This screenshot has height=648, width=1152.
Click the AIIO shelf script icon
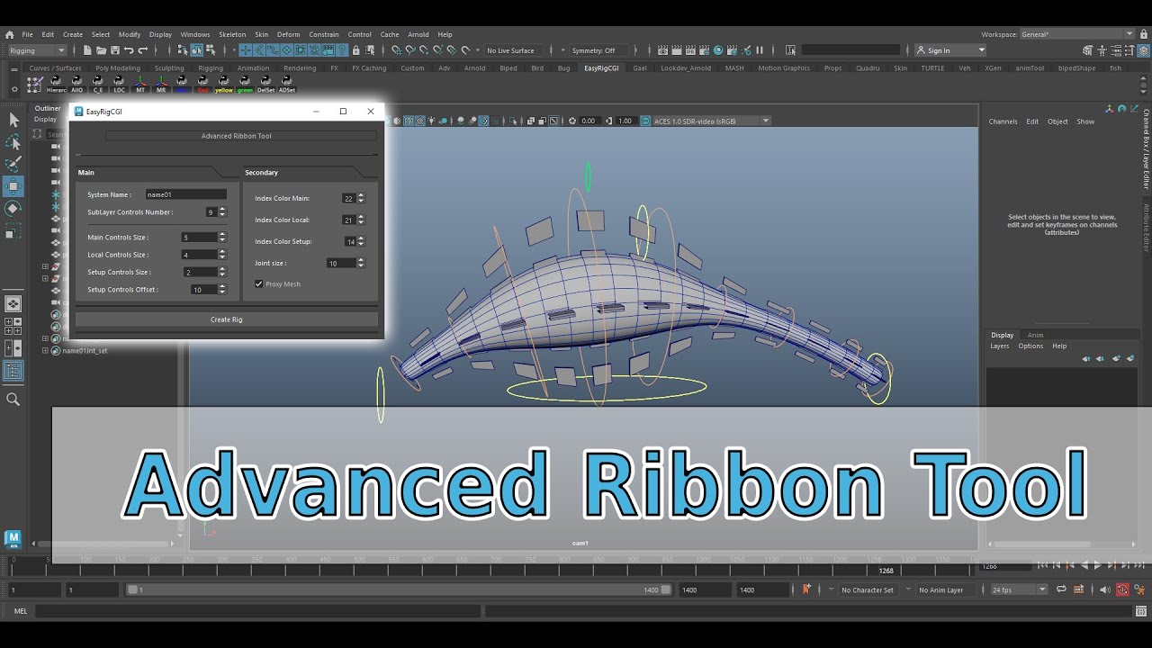coord(77,84)
